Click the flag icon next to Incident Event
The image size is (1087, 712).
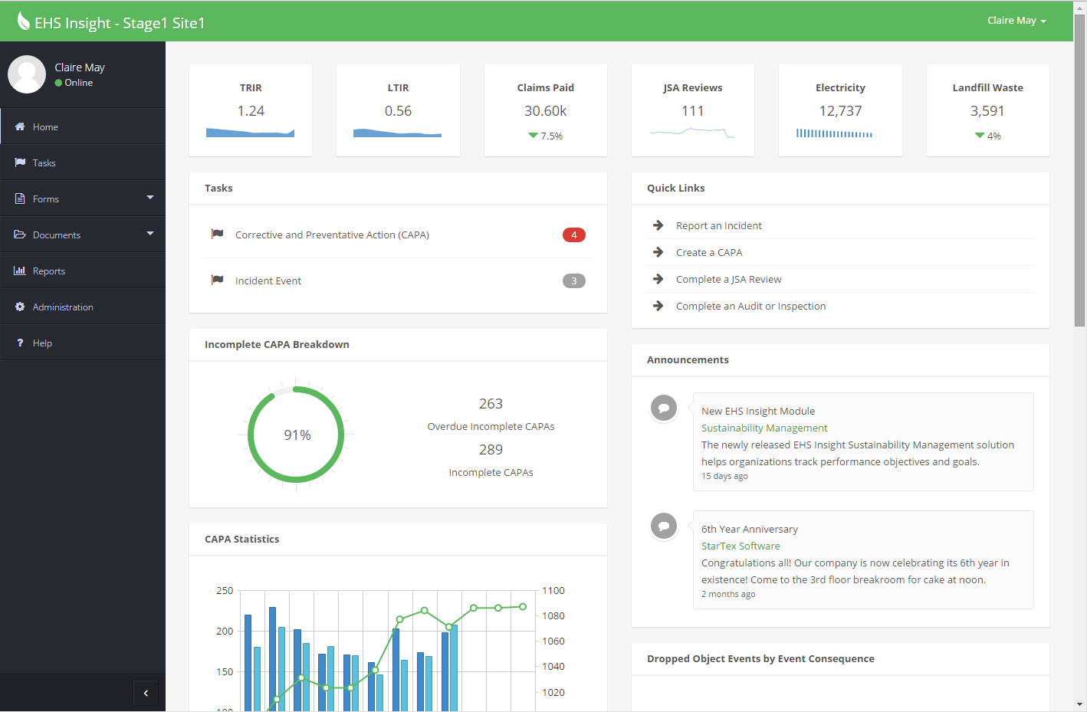pyautogui.click(x=217, y=281)
